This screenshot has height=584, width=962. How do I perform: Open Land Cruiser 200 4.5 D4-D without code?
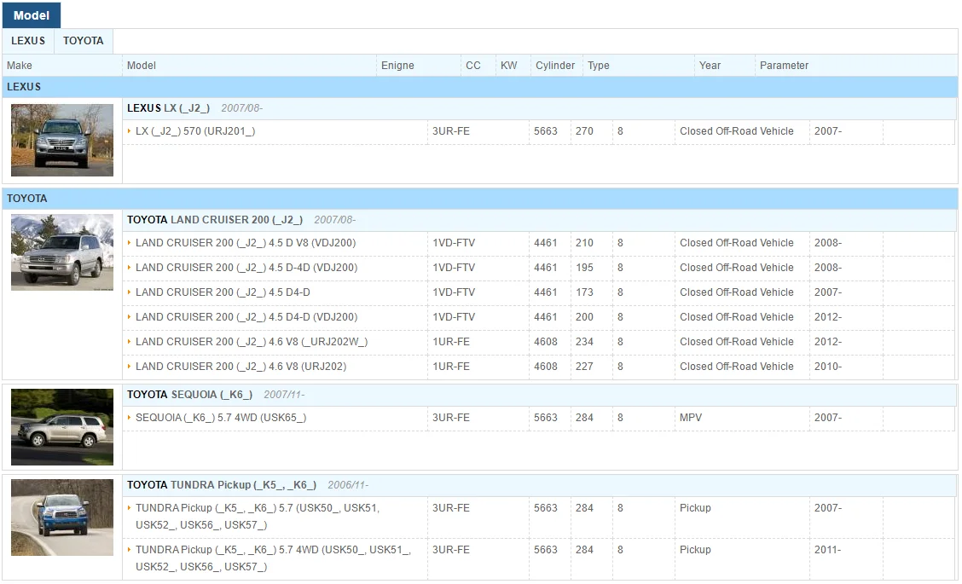click(x=223, y=292)
